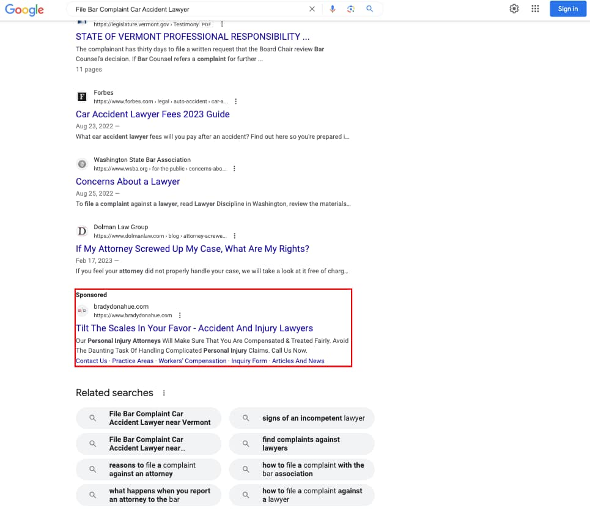Open STATE OF VERMONT PROFESSIONAL RESPONSIBILITY result
Viewport: 590px width, 519px height.
(193, 37)
